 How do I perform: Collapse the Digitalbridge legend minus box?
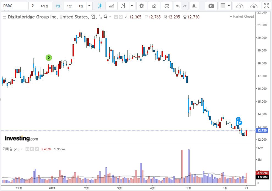click(4, 17)
